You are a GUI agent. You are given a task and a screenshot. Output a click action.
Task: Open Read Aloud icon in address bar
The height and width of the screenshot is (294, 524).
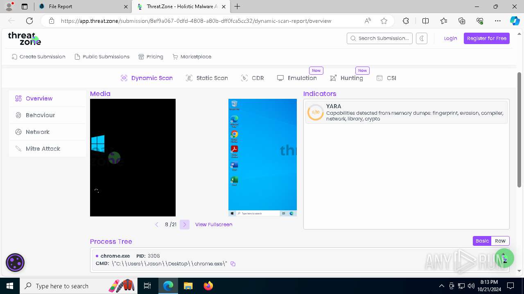(368, 21)
